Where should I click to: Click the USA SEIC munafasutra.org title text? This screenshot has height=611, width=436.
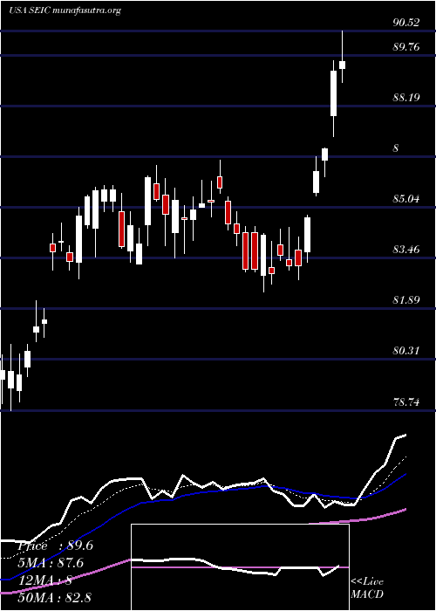pos(65,10)
